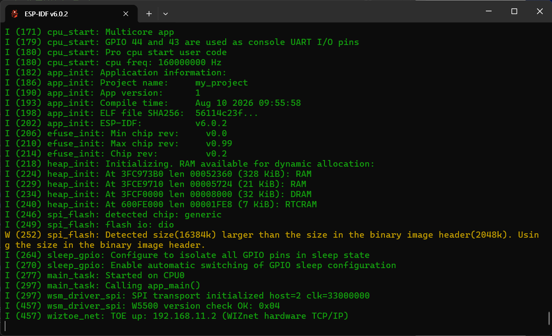Image resolution: width=552 pixels, height=336 pixels.
Task: Minimize the terminal window
Action: click(x=489, y=11)
